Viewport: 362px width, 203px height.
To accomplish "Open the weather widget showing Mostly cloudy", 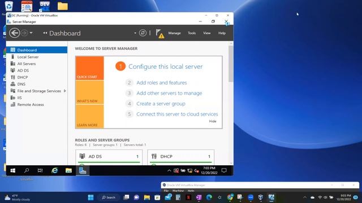I will coord(18,197).
